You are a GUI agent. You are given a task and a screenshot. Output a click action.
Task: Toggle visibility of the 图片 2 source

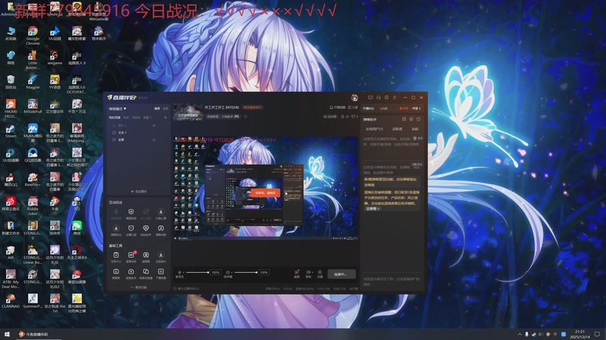coord(155,125)
